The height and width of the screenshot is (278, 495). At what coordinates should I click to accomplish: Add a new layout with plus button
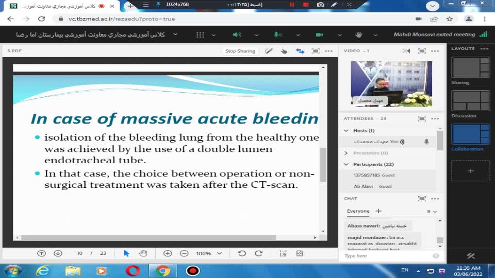coord(470,170)
